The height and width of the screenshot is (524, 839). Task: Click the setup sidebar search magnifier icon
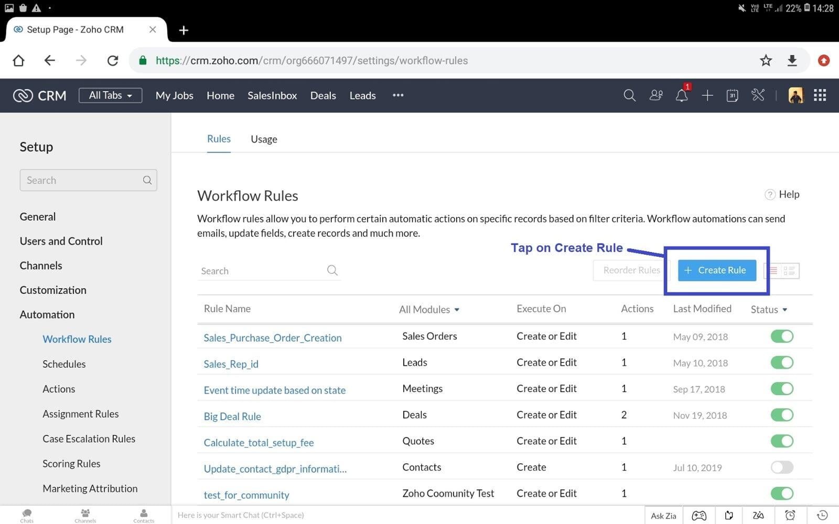pyautogui.click(x=147, y=180)
